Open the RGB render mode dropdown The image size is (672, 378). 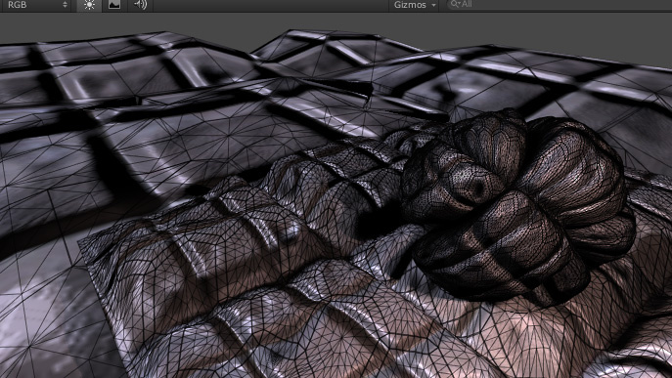click(36, 5)
